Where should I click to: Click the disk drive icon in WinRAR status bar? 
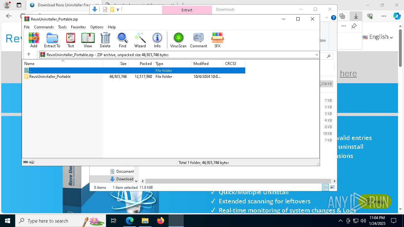tap(26, 162)
